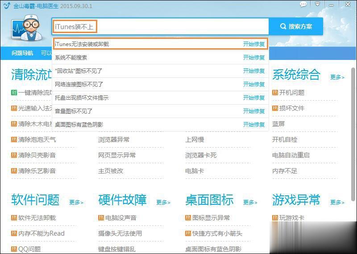The image size is (357, 254).
Task: Open the 清除贝壳影音 item
Action: pyautogui.click(x=37, y=155)
